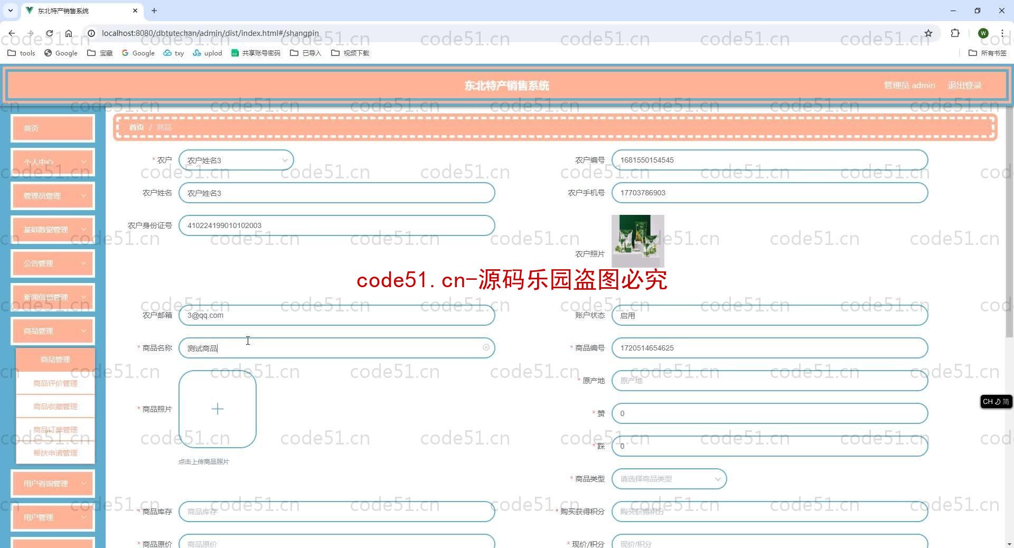Click the 原产地 input field

pos(769,381)
